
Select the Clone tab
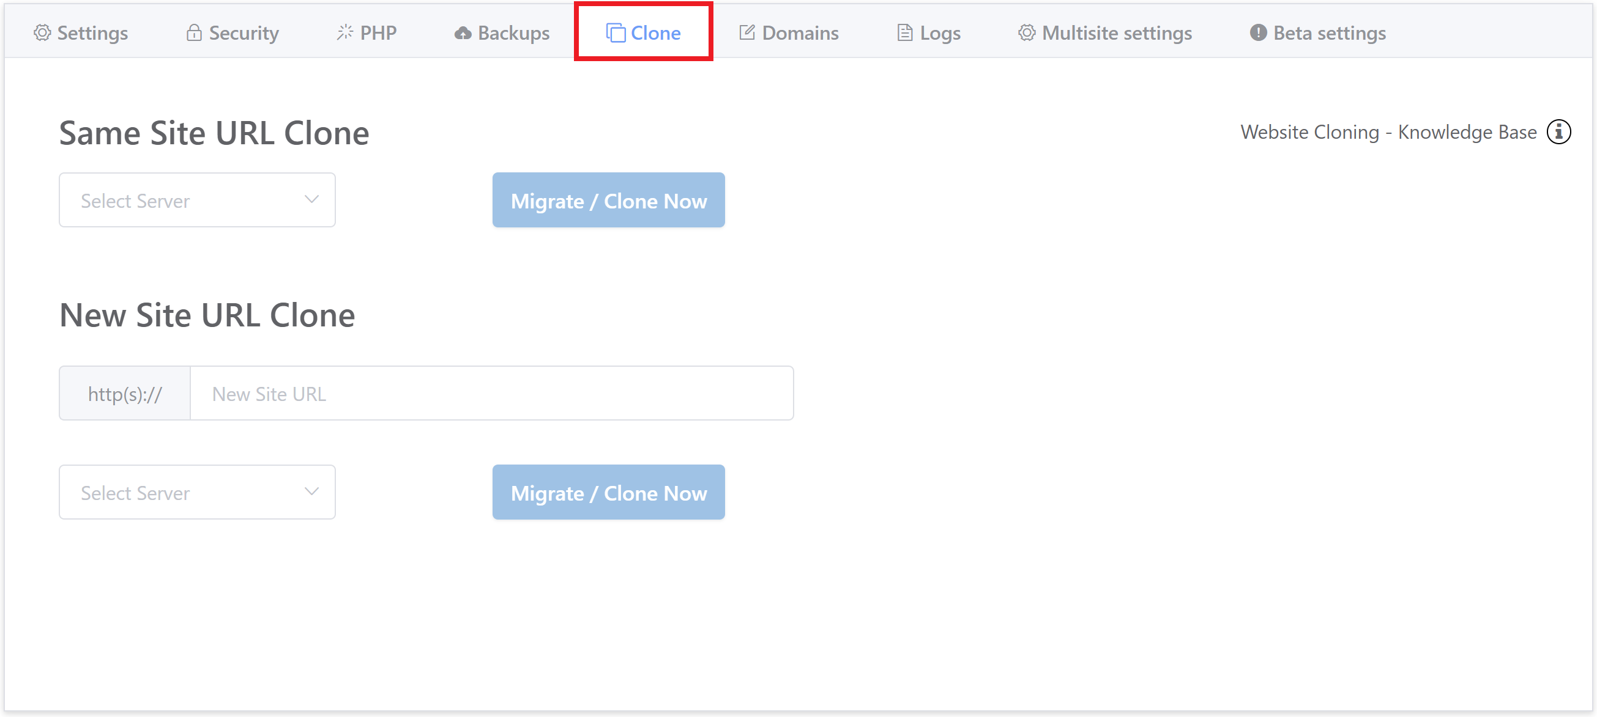point(644,33)
